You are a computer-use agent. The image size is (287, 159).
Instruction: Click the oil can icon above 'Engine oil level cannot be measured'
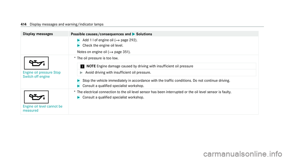[x=36, y=97]
